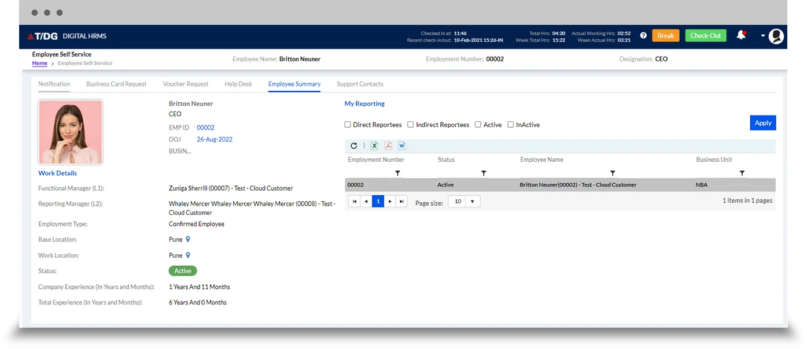Click the help question mark icon

pyautogui.click(x=643, y=36)
